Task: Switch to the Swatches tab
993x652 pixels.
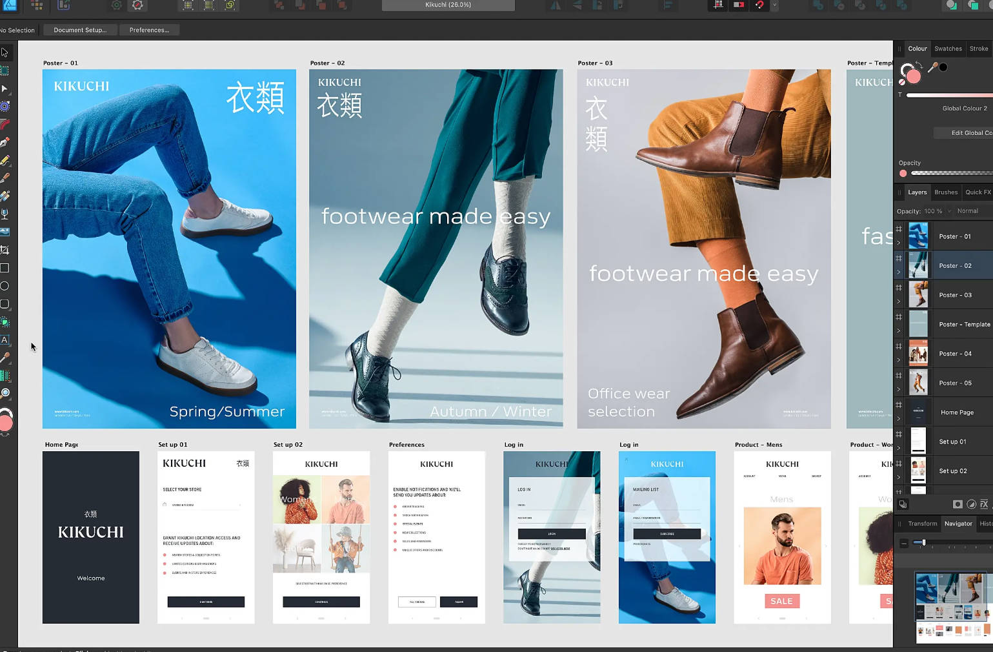Action: [x=948, y=48]
